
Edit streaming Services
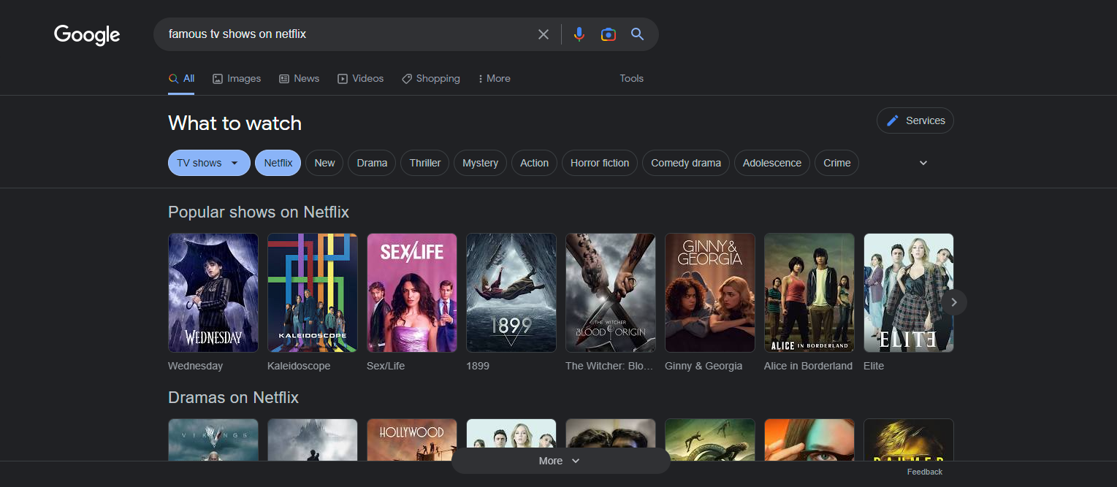point(915,120)
